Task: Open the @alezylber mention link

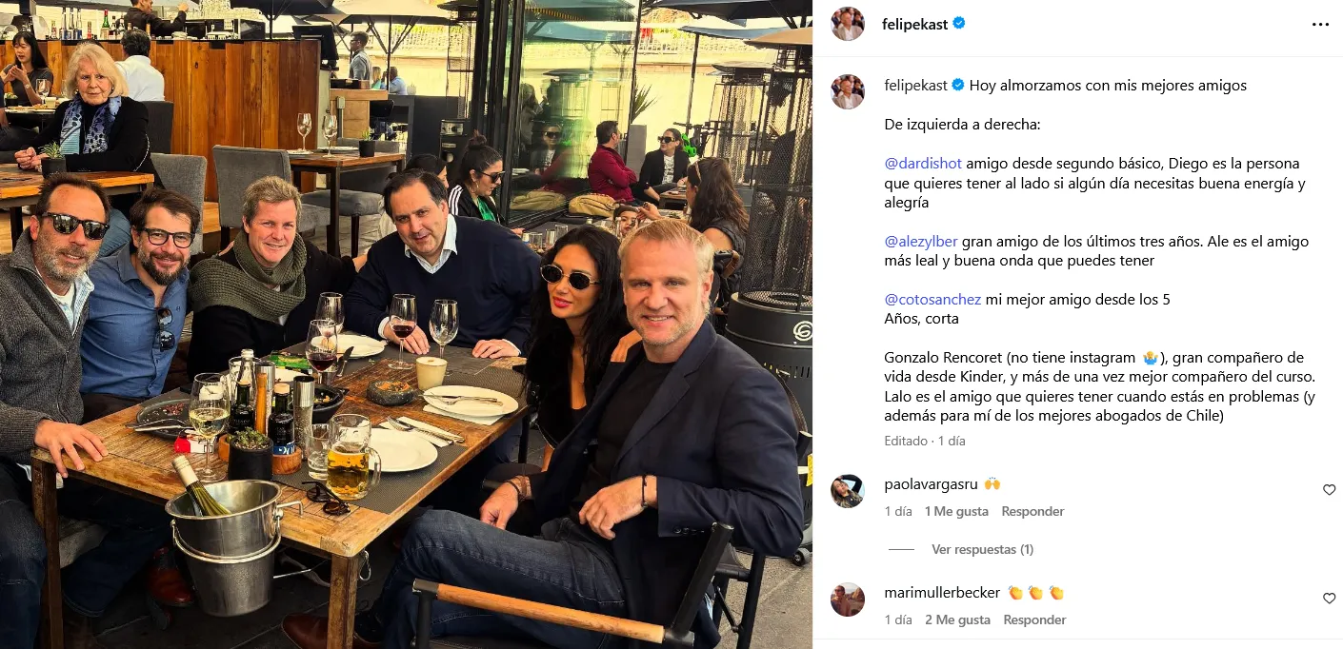Action: point(921,242)
